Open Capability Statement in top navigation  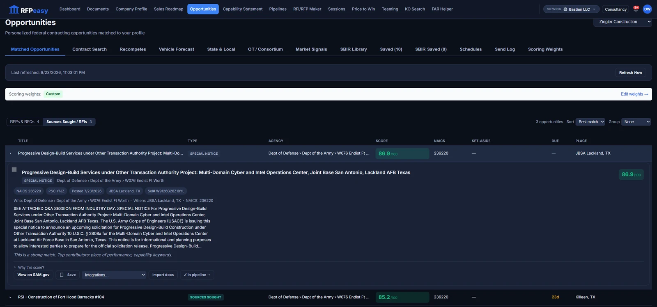point(243,9)
